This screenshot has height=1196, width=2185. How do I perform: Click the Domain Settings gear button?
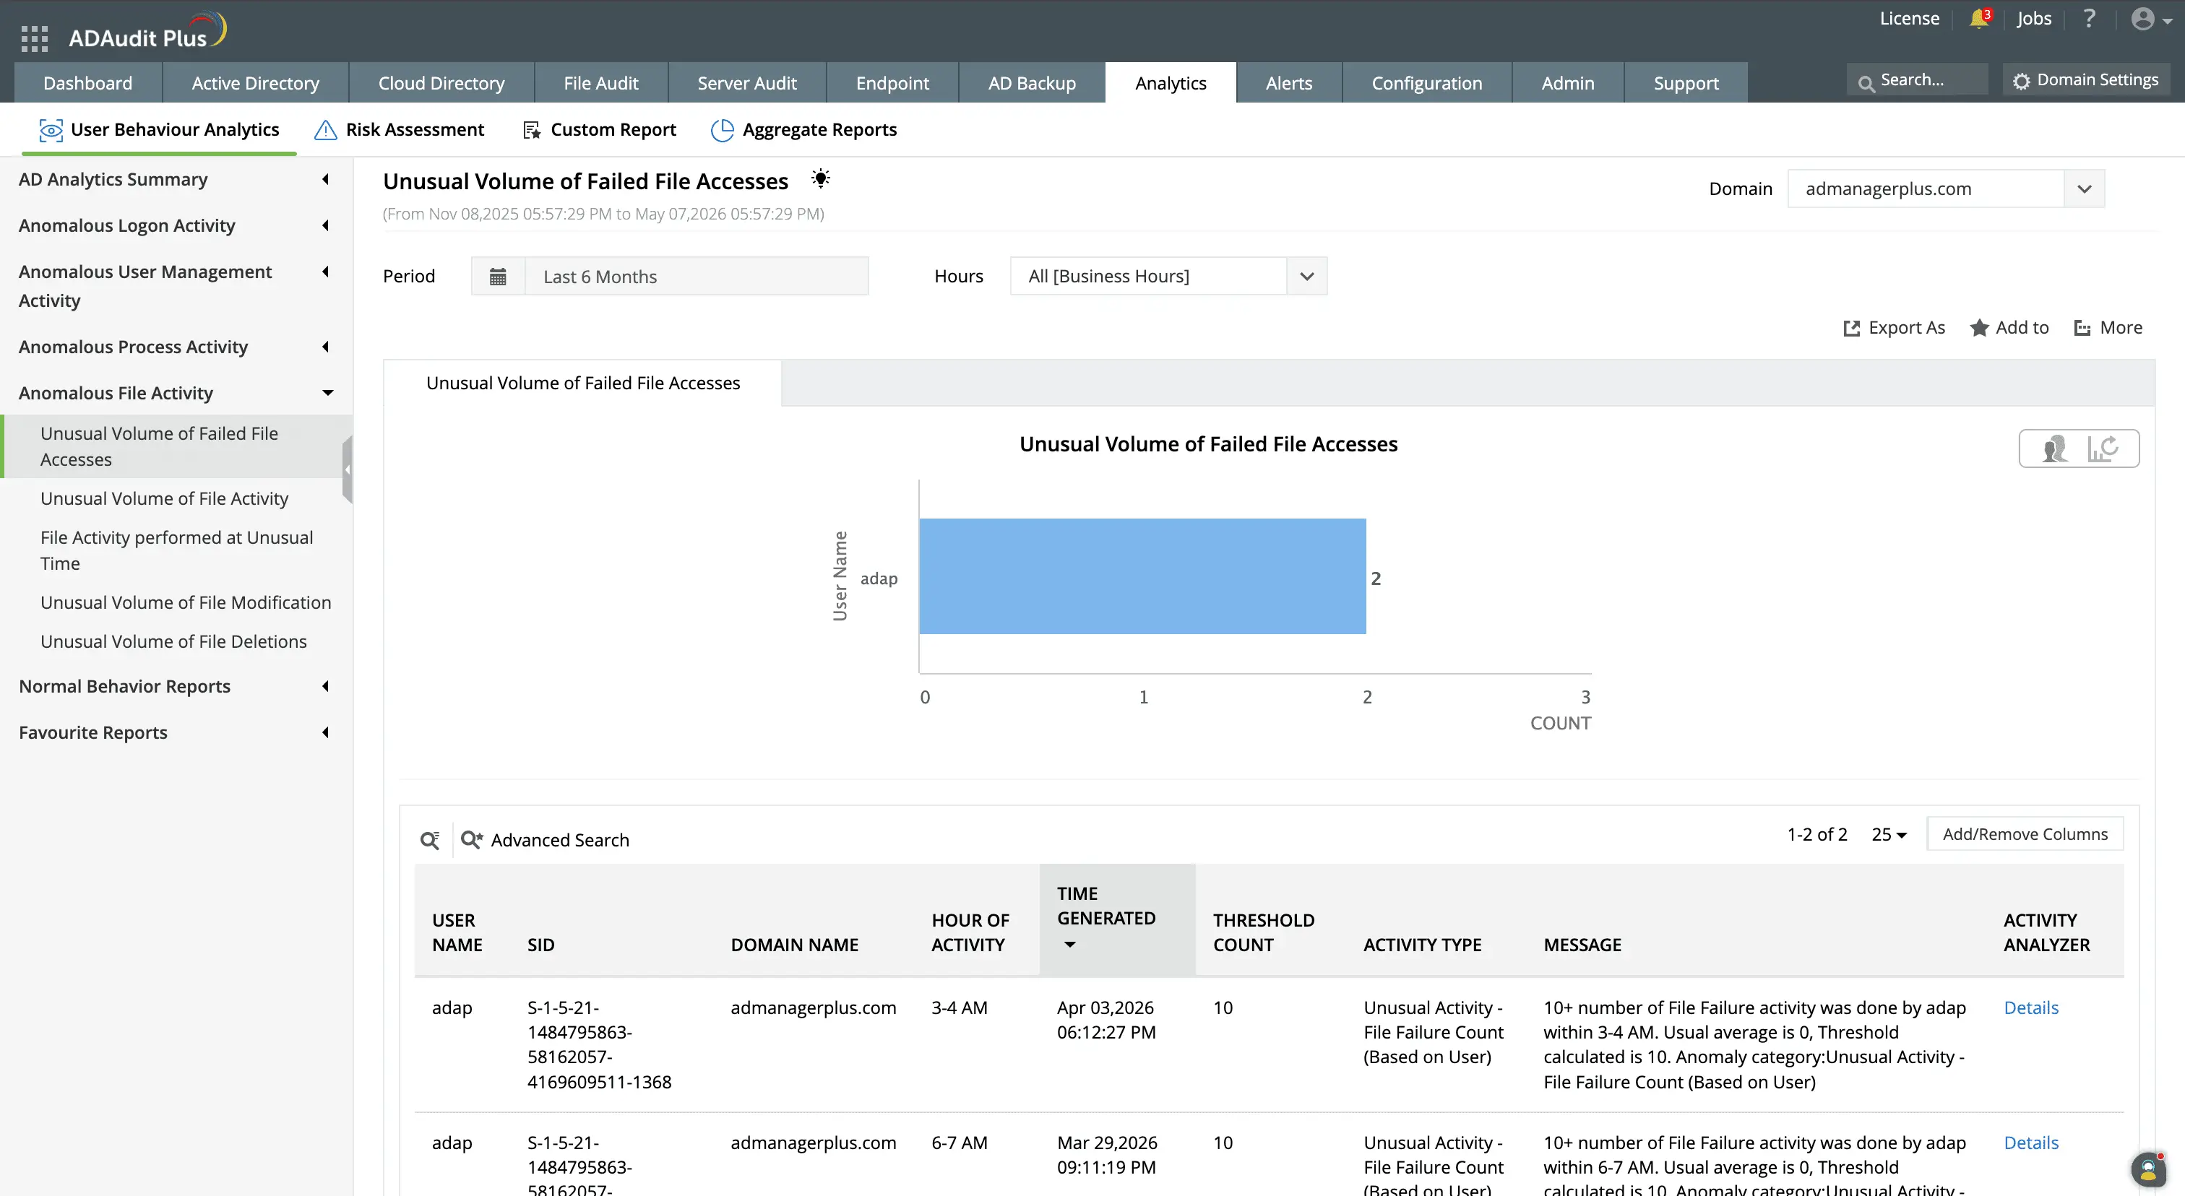pyautogui.click(x=2087, y=79)
